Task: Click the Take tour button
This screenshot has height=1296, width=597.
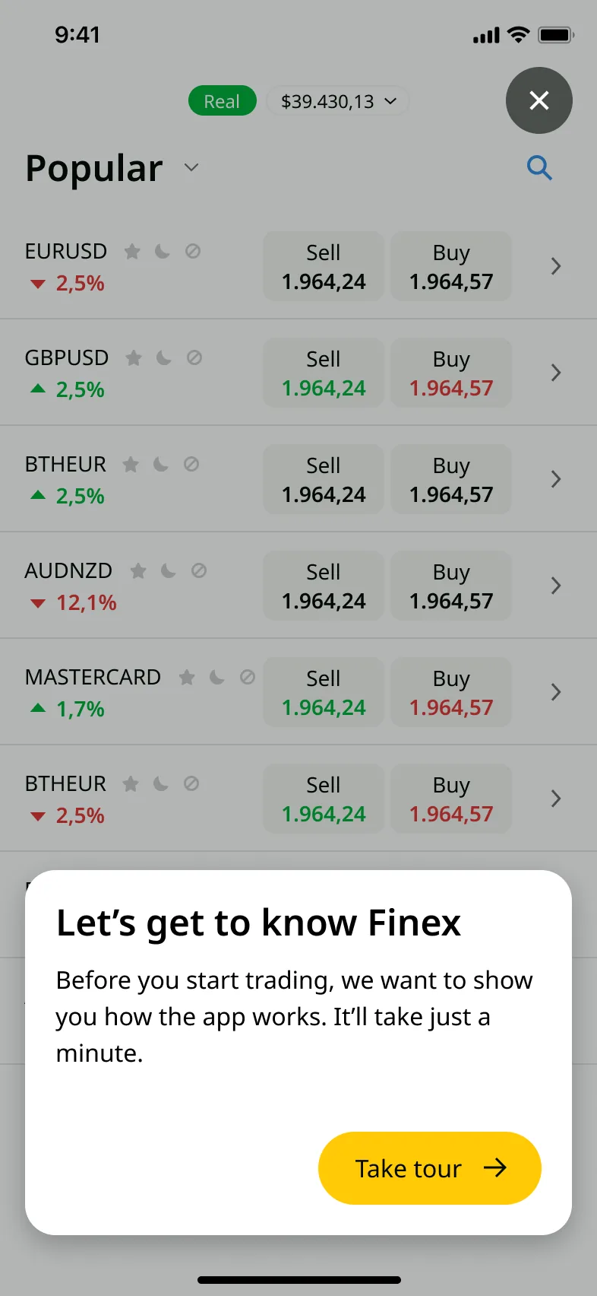Action: tap(429, 1168)
